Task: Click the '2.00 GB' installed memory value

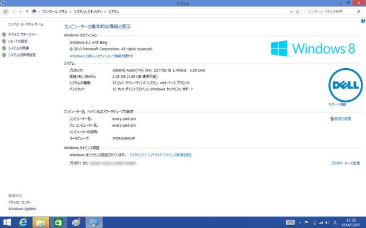Action: (135, 76)
